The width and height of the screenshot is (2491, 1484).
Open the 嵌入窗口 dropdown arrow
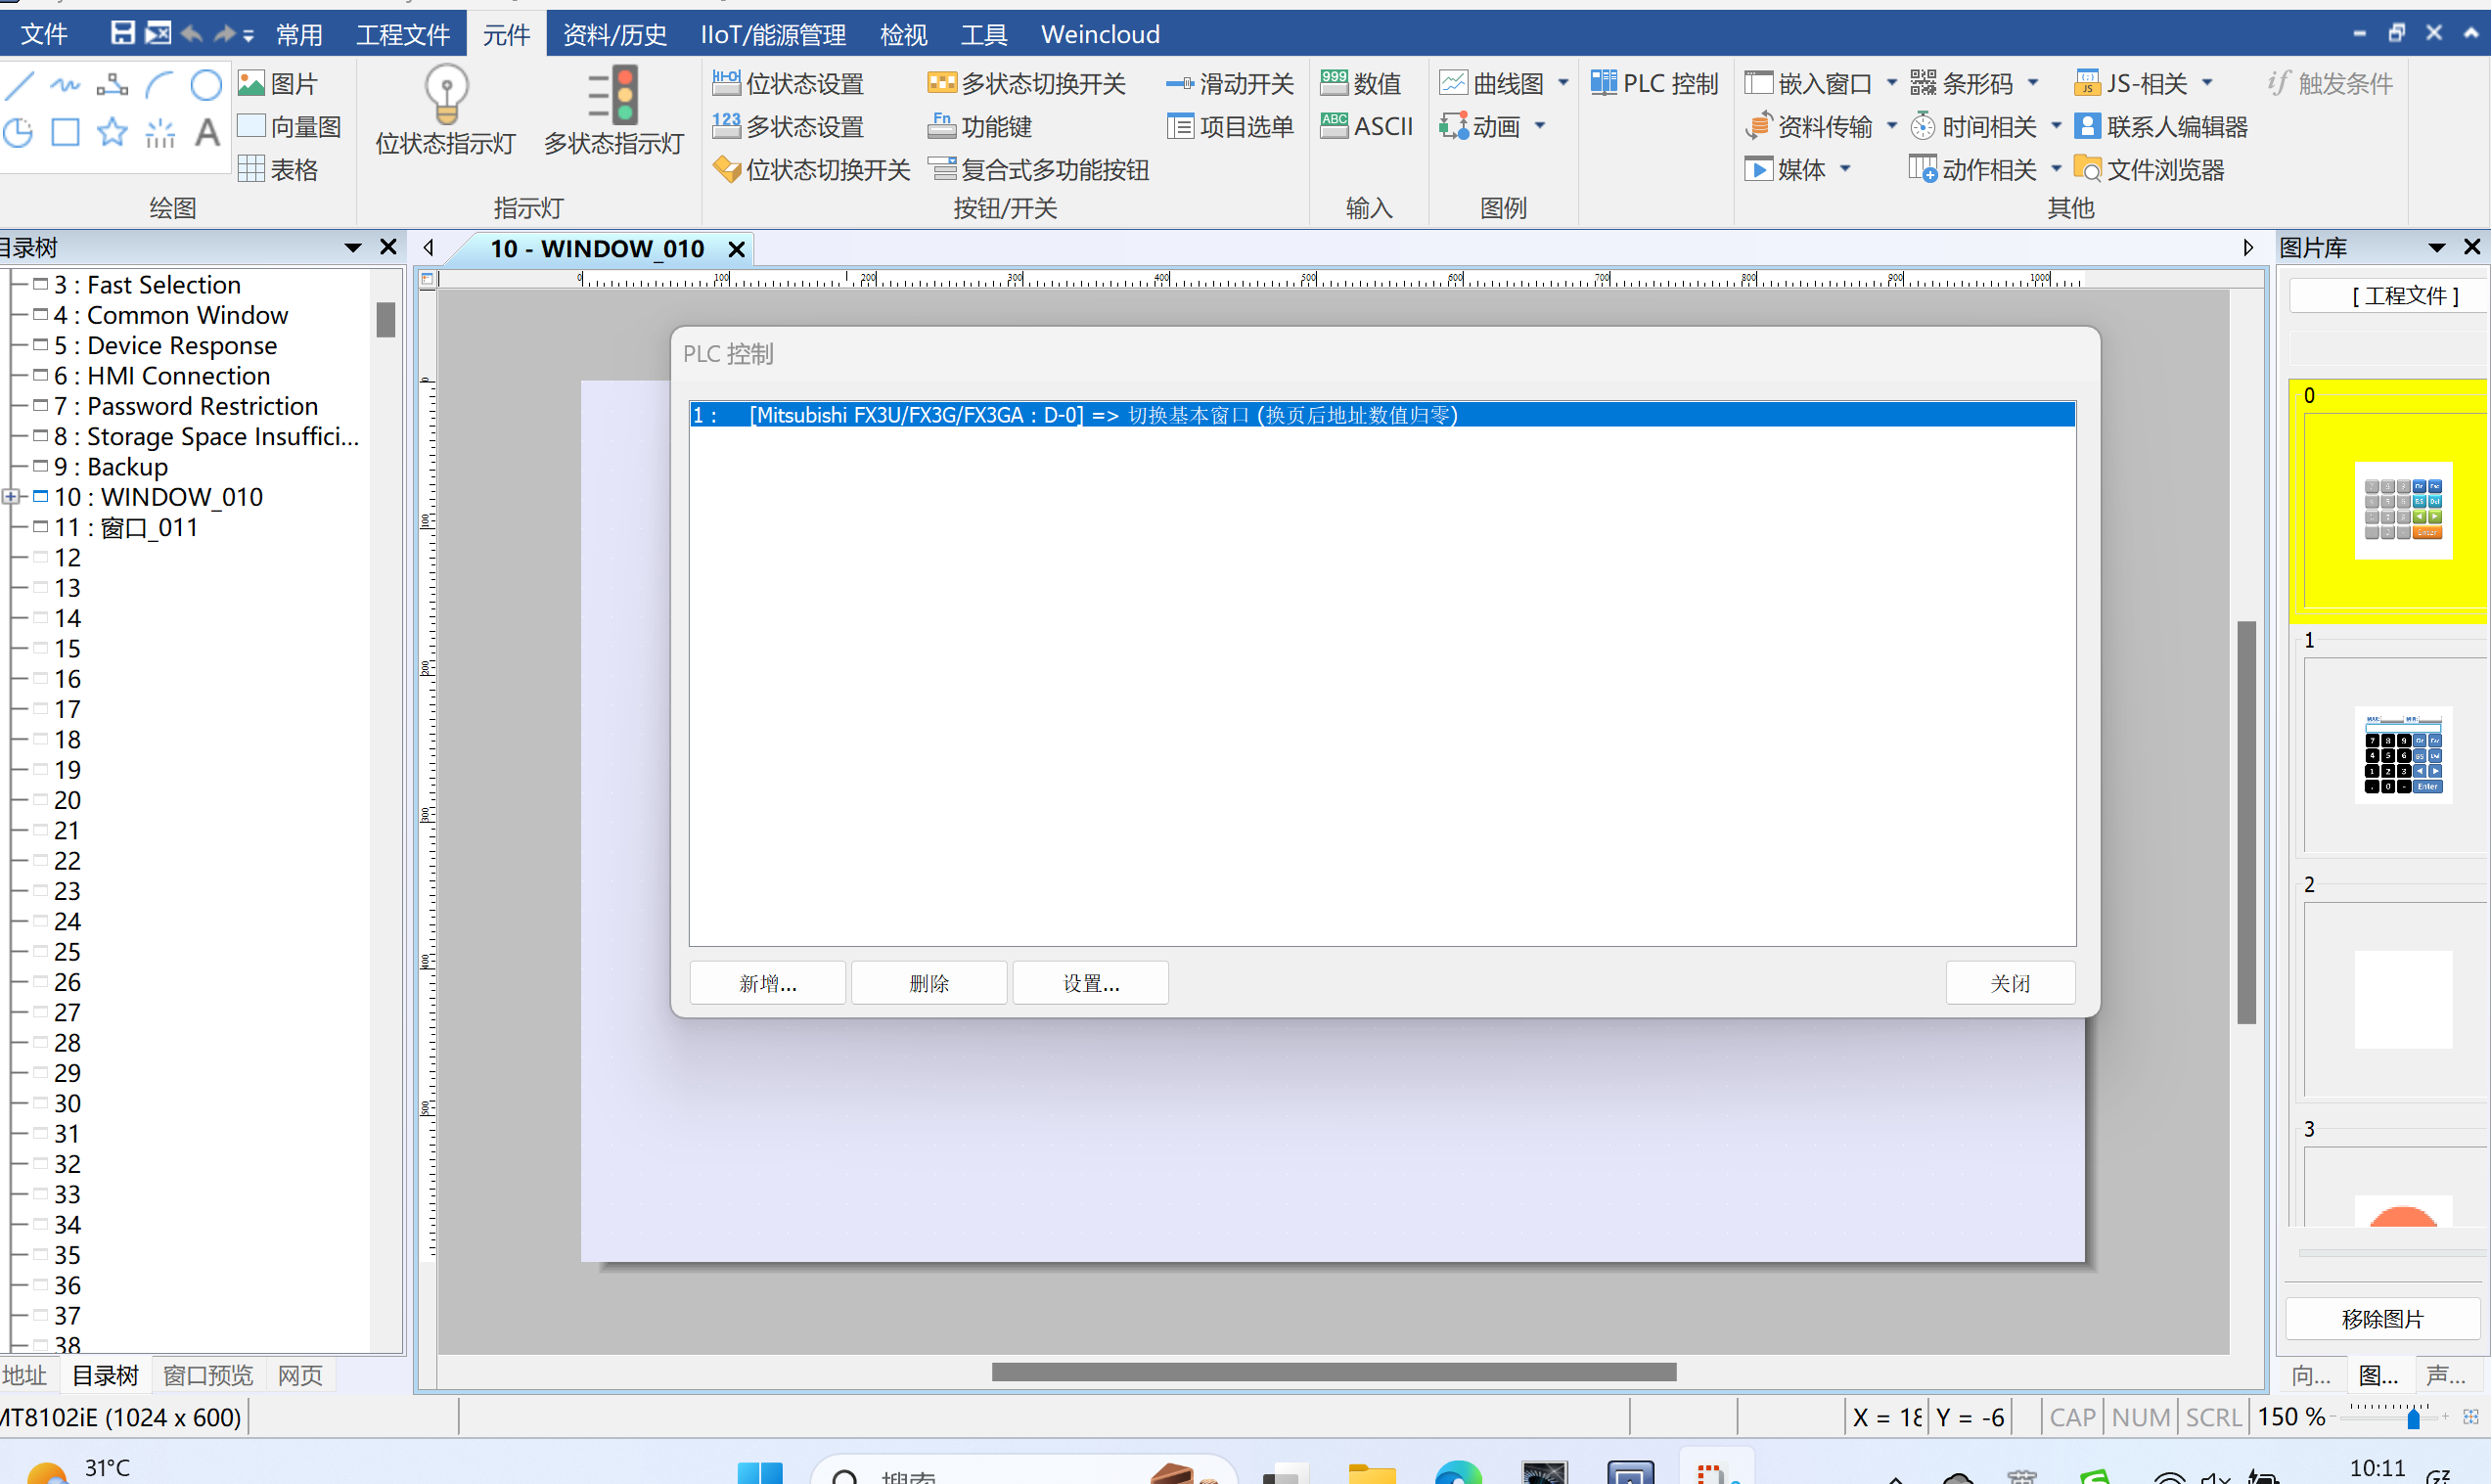pyautogui.click(x=1891, y=83)
